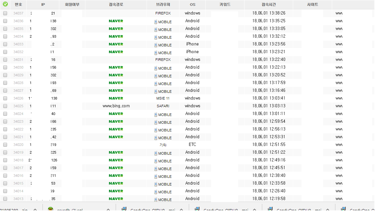This screenshot has width=375, height=211.
Task: Click iPhone OS cell in row 34032
Action: [192, 52]
